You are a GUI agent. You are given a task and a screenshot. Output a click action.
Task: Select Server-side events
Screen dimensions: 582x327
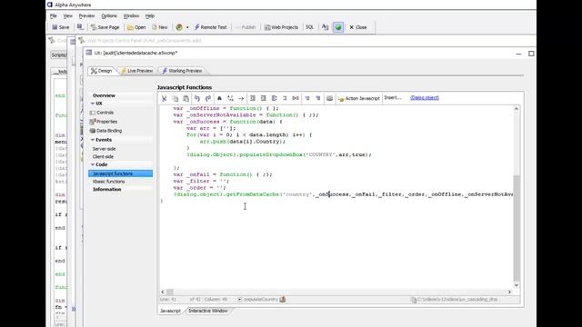point(104,149)
